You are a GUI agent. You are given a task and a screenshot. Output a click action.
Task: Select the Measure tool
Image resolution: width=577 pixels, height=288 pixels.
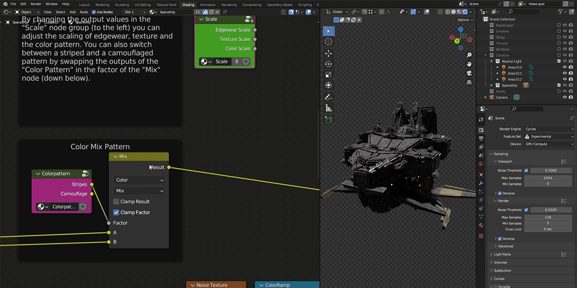(328, 108)
